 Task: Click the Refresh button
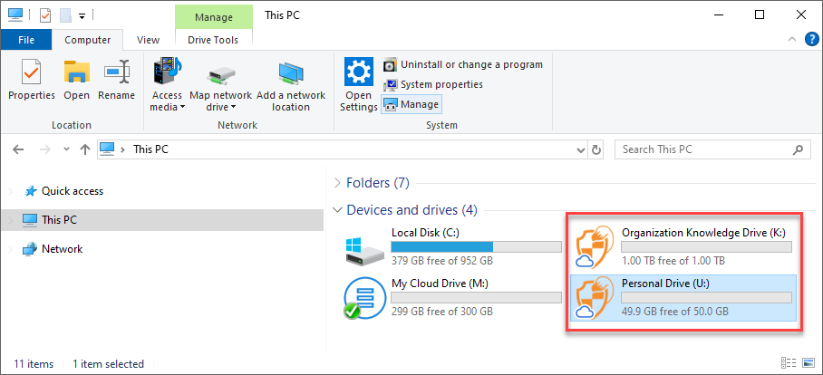(596, 149)
